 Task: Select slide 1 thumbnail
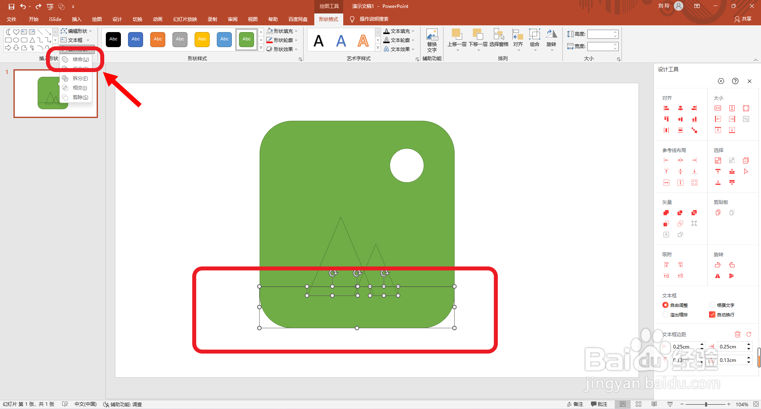55,93
